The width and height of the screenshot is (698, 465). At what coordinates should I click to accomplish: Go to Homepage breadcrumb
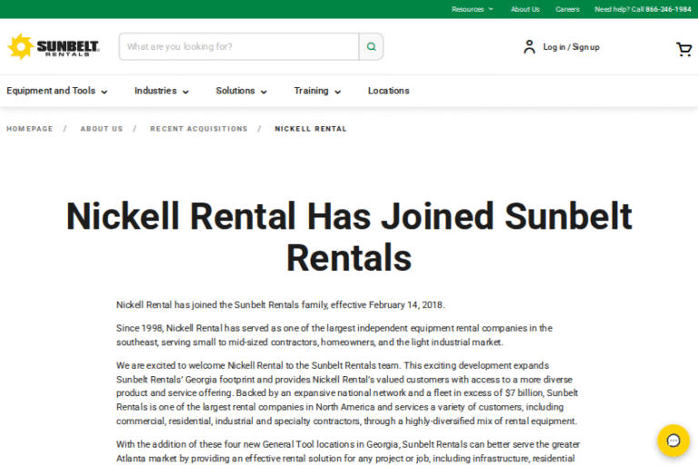click(x=30, y=129)
